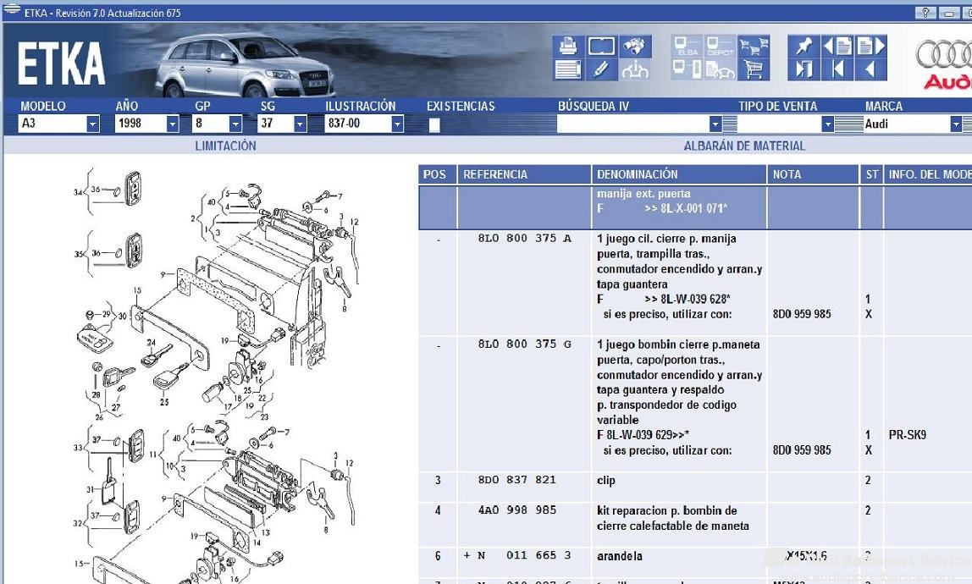Go to previous page document icon
972x584 pixels.
837,47
